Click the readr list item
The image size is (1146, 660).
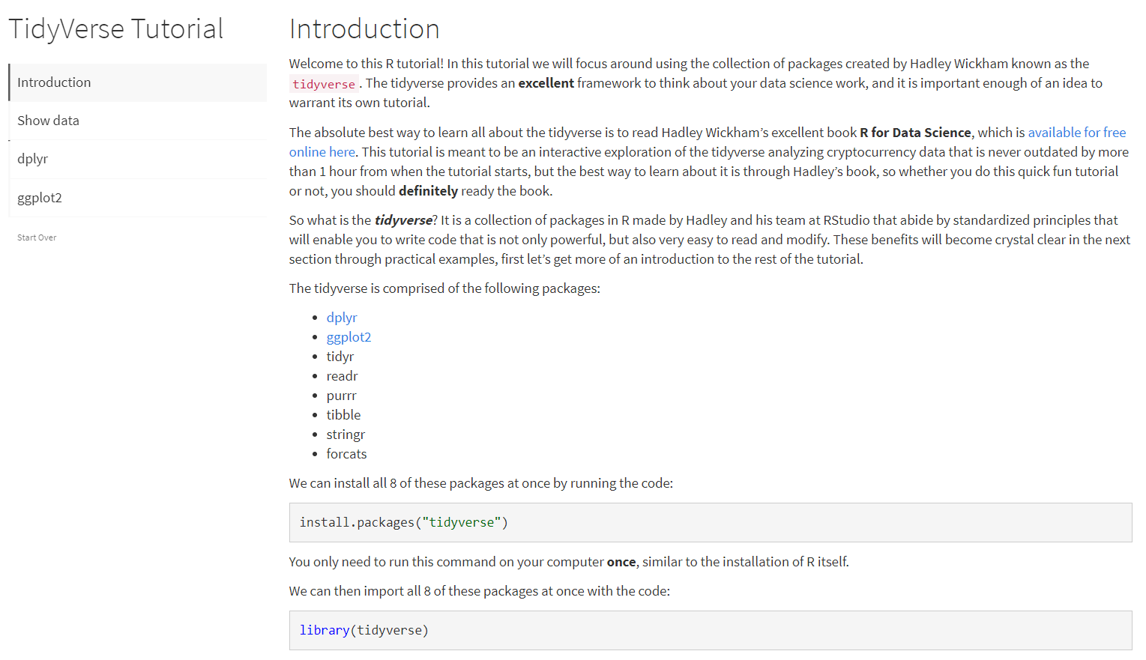(342, 376)
